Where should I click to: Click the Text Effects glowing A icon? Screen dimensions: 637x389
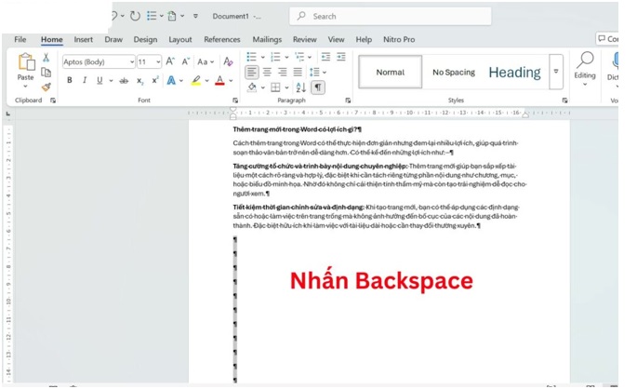(171, 80)
